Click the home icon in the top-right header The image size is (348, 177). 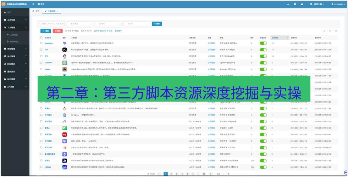(302, 4)
